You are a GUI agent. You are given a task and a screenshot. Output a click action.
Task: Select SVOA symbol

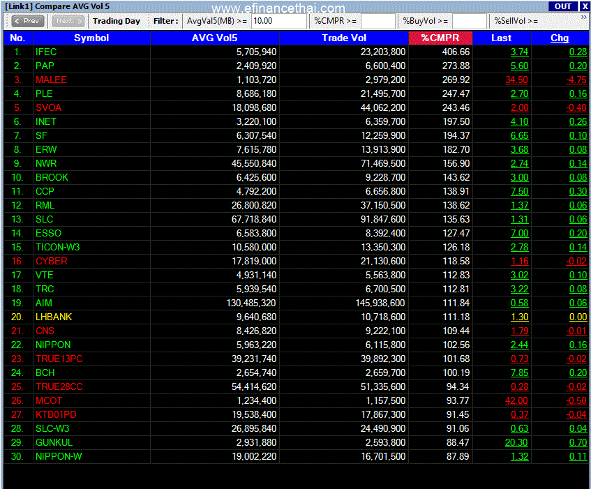coord(48,107)
